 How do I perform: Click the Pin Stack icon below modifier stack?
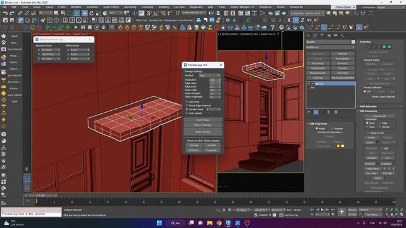click(x=309, y=112)
